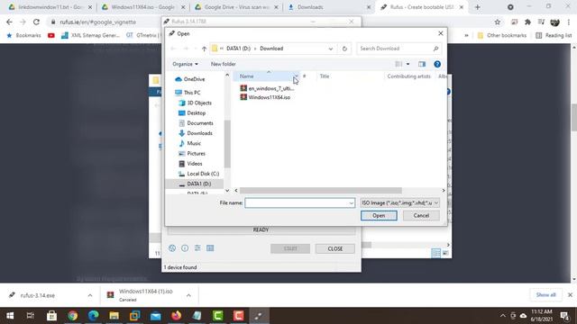This screenshot has height=324, width=577.
Task: Open new tab plus button
Action: [477, 7]
